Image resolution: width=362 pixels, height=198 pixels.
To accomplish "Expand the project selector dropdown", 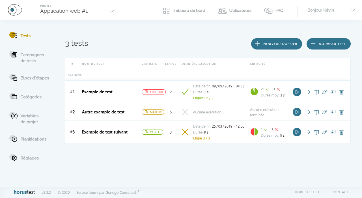I will [x=111, y=11].
